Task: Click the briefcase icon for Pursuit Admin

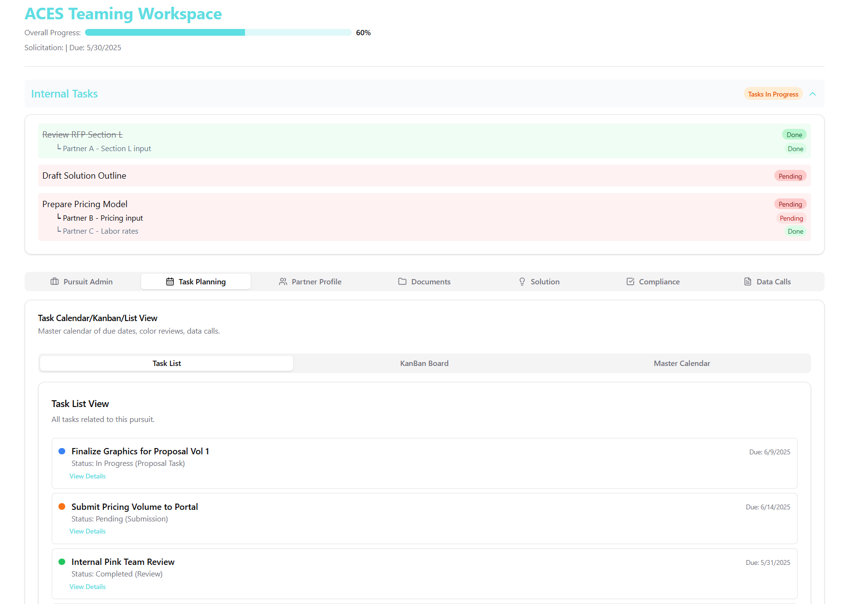Action: coord(55,281)
